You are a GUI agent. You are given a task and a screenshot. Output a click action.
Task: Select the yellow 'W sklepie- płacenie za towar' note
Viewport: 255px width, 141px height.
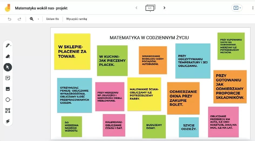coord(72,51)
